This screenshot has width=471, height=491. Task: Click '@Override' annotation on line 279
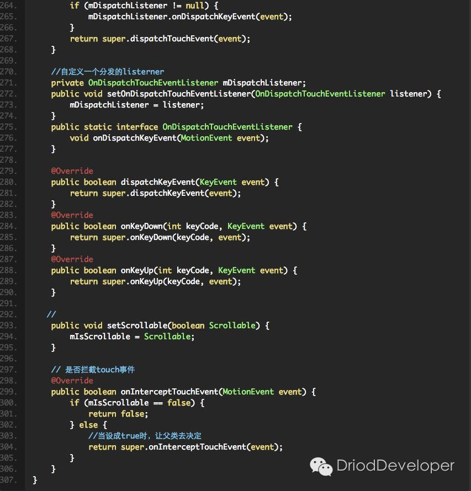72,171
